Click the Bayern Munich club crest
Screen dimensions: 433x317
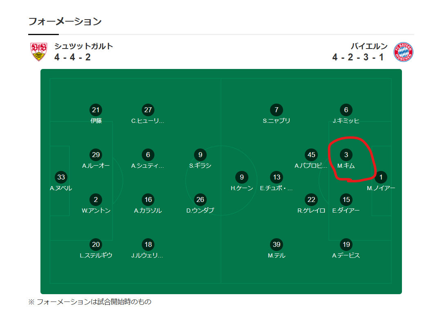[403, 52]
